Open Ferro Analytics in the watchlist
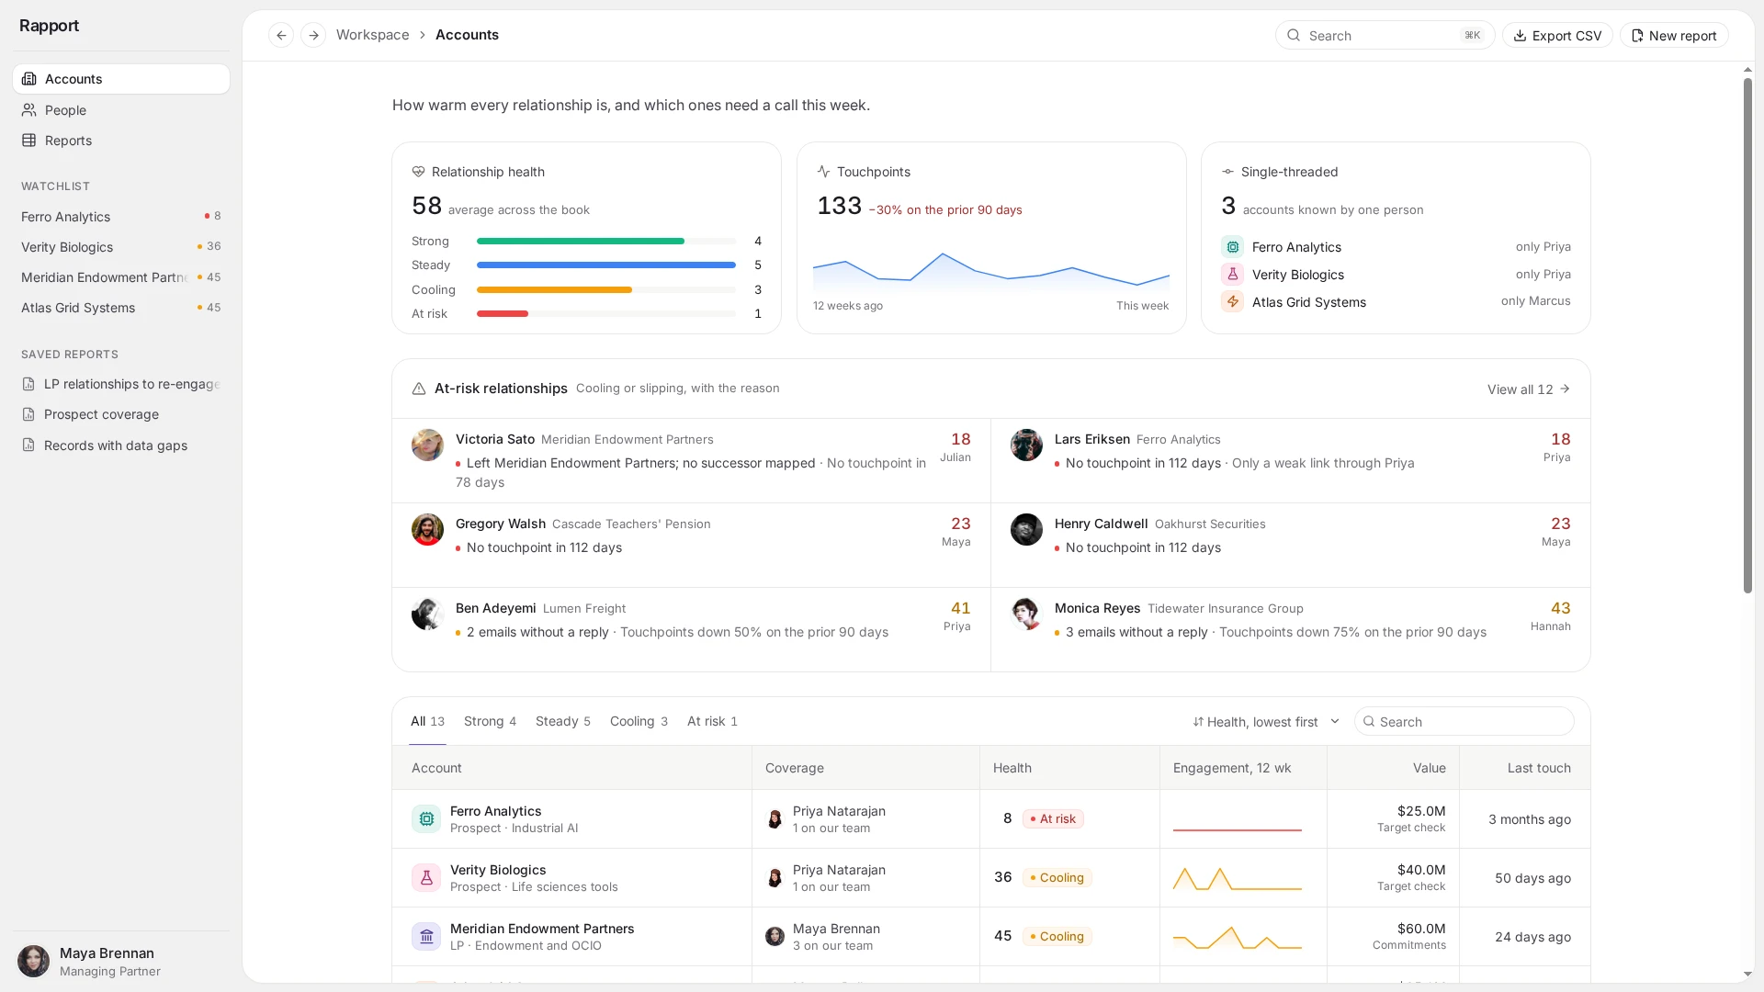The width and height of the screenshot is (1764, 992). point(121,217)
